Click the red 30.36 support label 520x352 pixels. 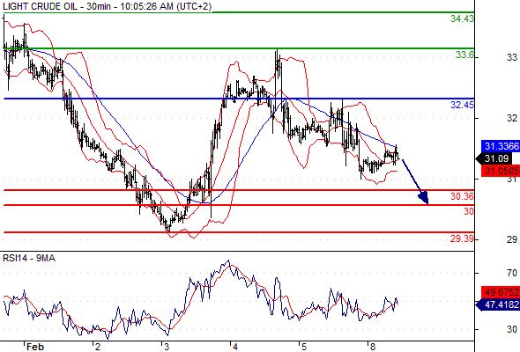click(x=462, y=196)
